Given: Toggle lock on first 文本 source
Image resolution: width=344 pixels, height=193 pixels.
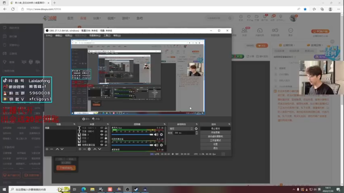Looking at the screenshot, I should (106, 128).
